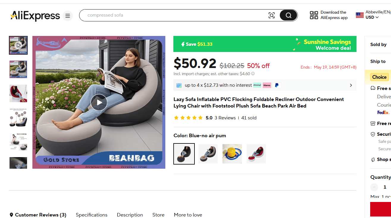Click the image search camera icon
This screenshot has height=218, width=391.
point(271,15)
